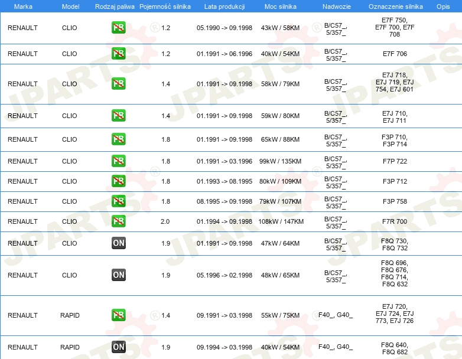The height and width of the screenshot is (359, 462).
Task: Click the 2.0 engine capacity cell
Action: 165,221
